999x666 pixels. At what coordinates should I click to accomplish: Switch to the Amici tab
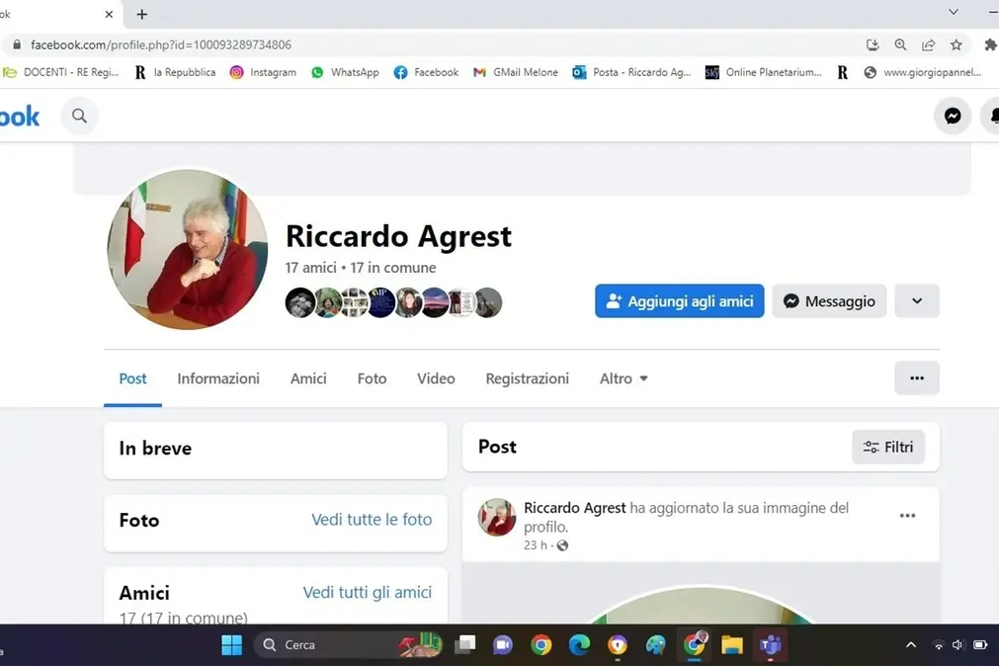point(308,378)
